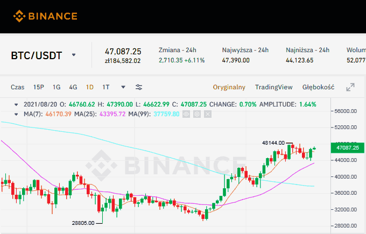Click the Najniższa - 24h label
This screenshot has width=366, height=234.
308,50
